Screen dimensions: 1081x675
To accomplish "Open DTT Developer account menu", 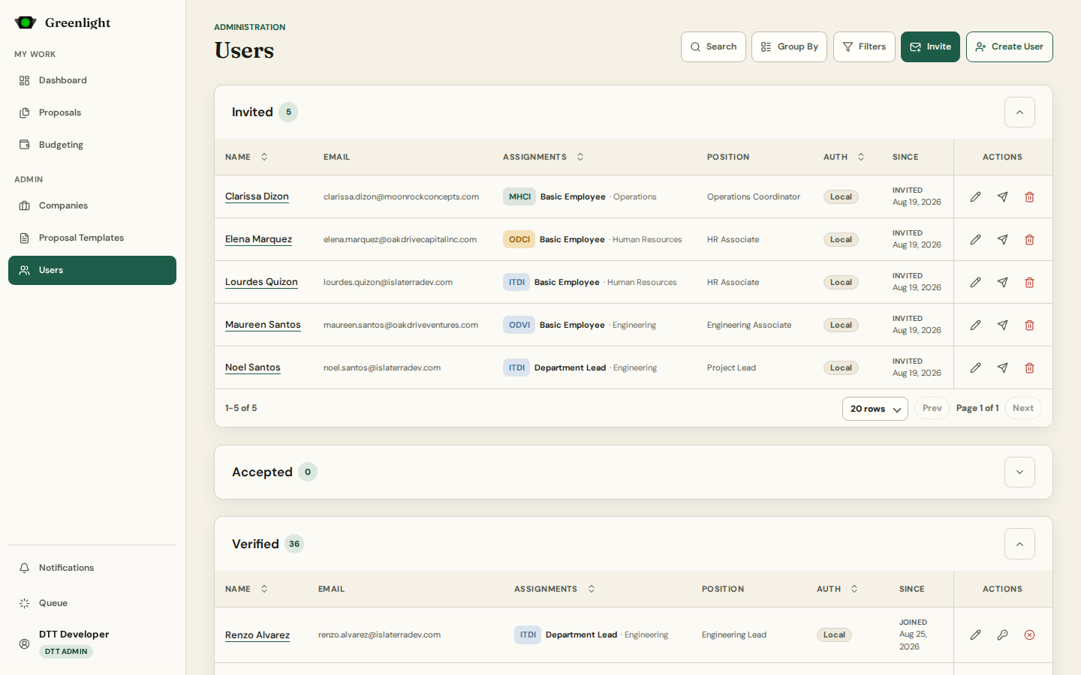I will tap(92, 643).
